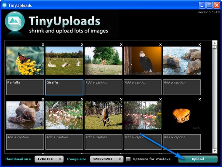The height and width of the screenshot is (167, 222).
Task: Open the Thumbnail size 120x120 dropdown
Action: (49, 159)
